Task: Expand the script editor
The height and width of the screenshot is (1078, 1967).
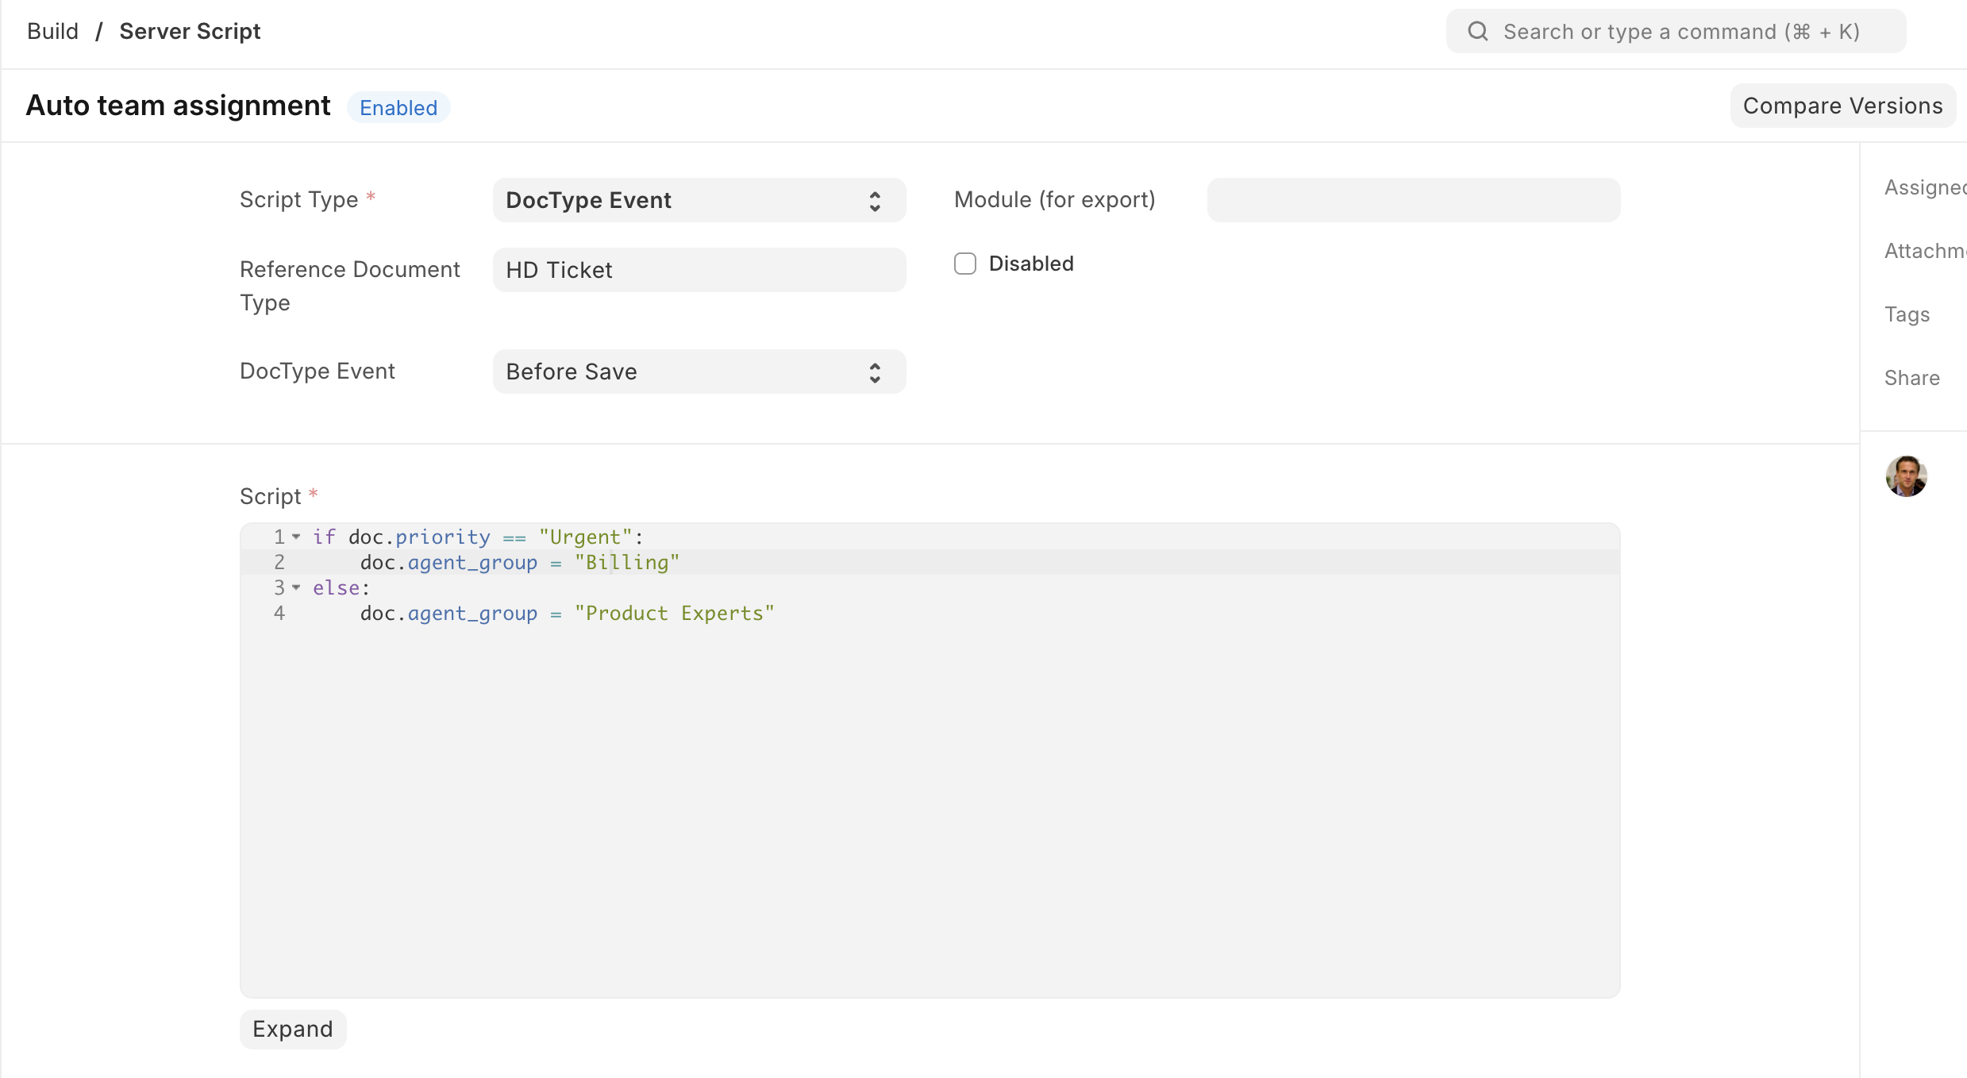Action: coord(292,1029)
